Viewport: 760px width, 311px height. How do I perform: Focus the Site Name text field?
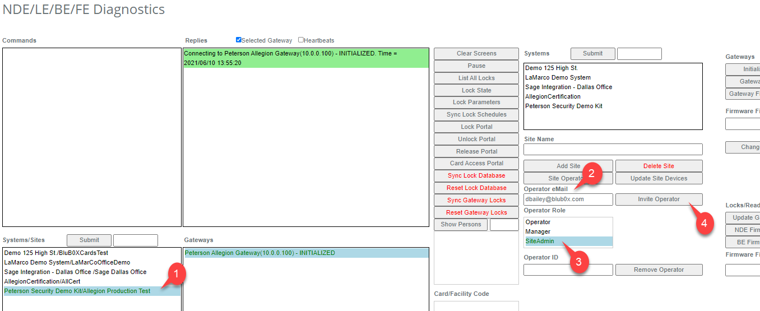613,150
